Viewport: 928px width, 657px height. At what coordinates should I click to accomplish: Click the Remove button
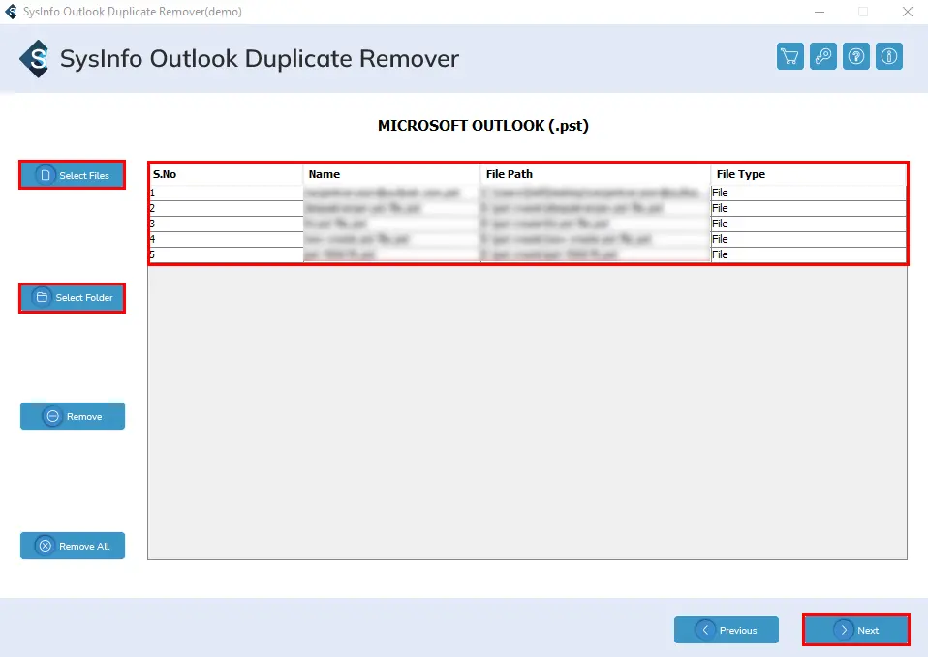point(73,416)
